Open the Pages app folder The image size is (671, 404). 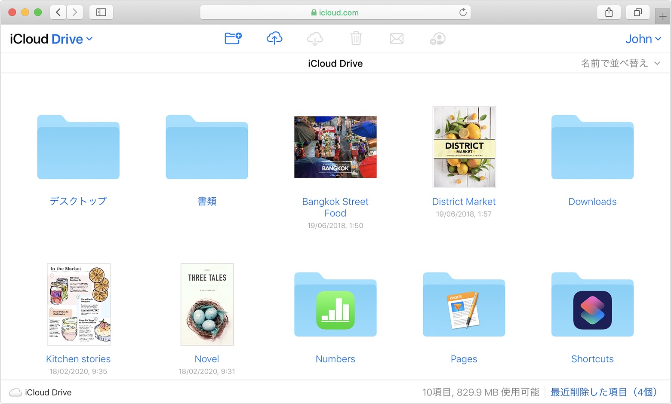coord(464,304)
